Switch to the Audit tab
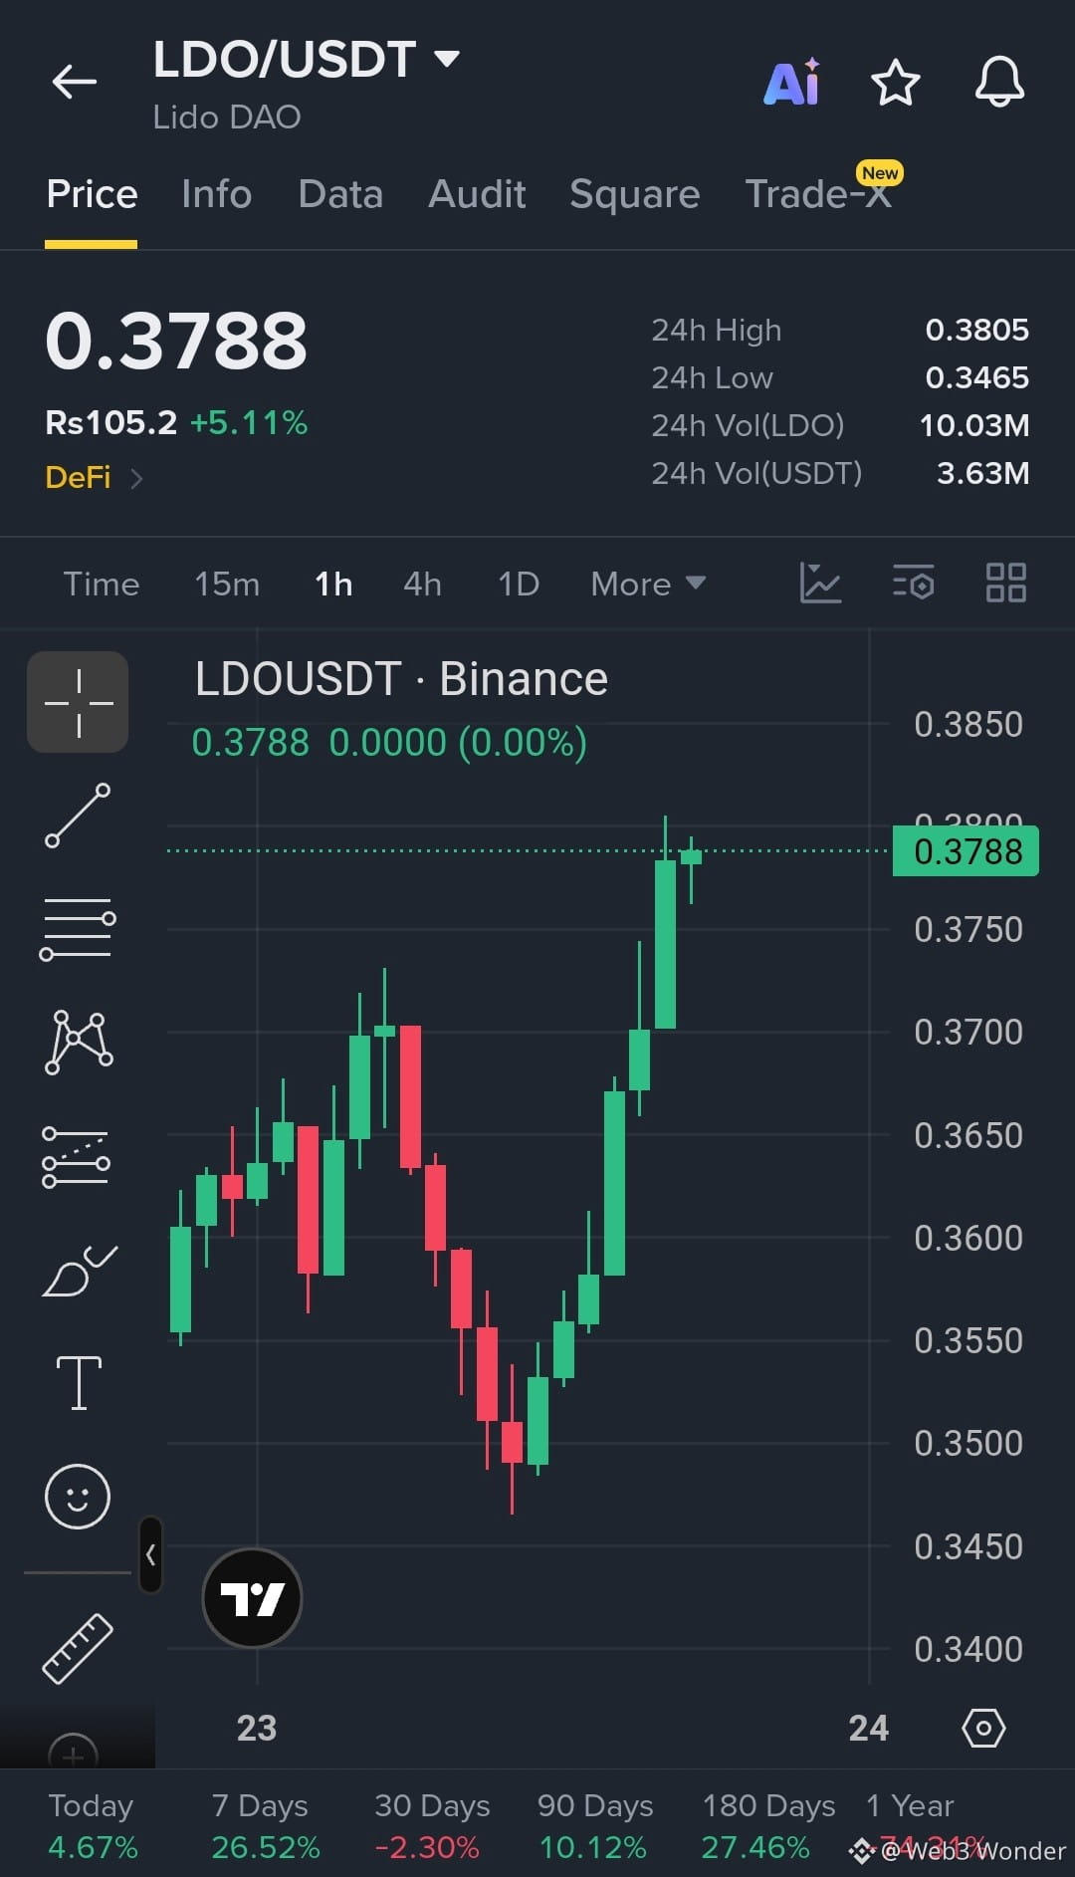Screen dimensions: 1075x1877 pyautogui.click(x=477, y=194)
